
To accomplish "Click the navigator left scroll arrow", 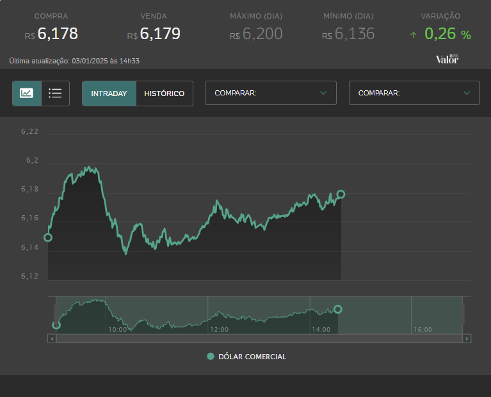I will tap(52, 339).
